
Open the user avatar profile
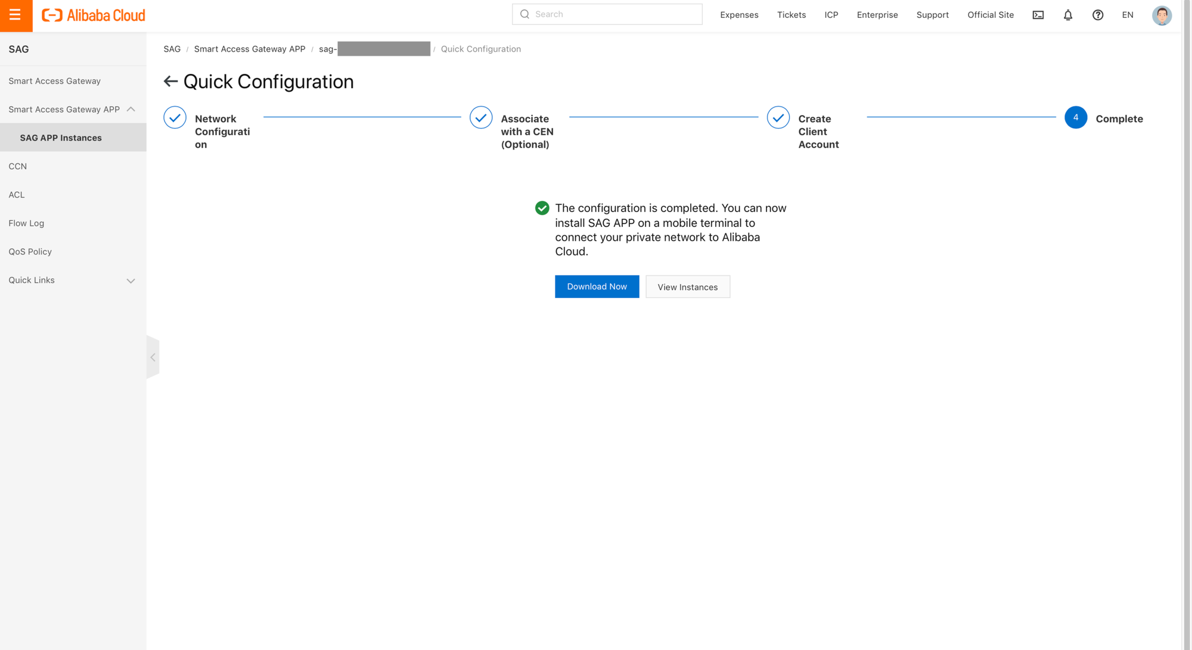coord(1161,15)
